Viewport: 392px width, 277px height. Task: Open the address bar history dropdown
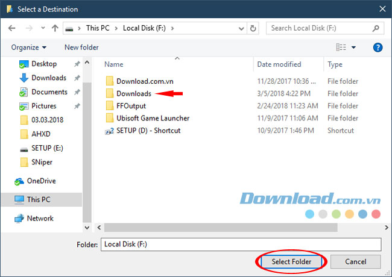click(x=241, y=28)
